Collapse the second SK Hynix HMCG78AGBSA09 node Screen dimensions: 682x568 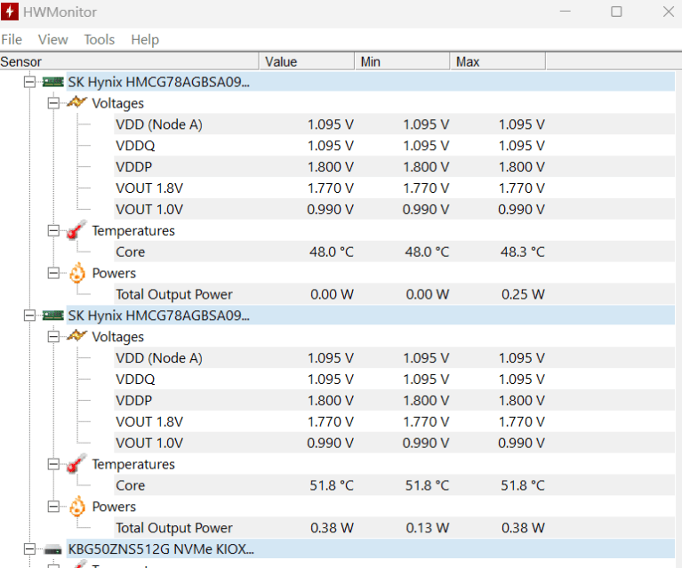(29, 316)
